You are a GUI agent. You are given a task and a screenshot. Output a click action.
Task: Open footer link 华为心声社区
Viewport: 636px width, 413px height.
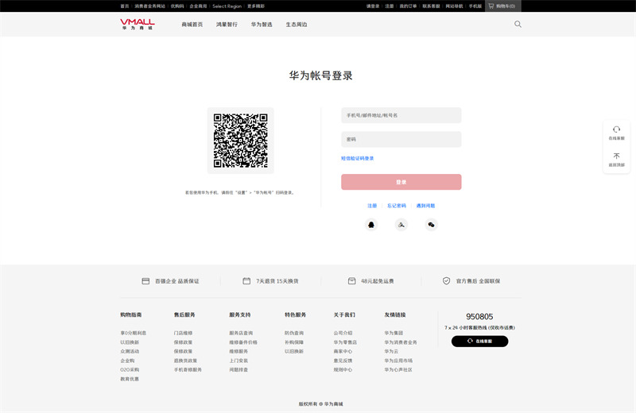pyautogui.click(x=398, y=369)
